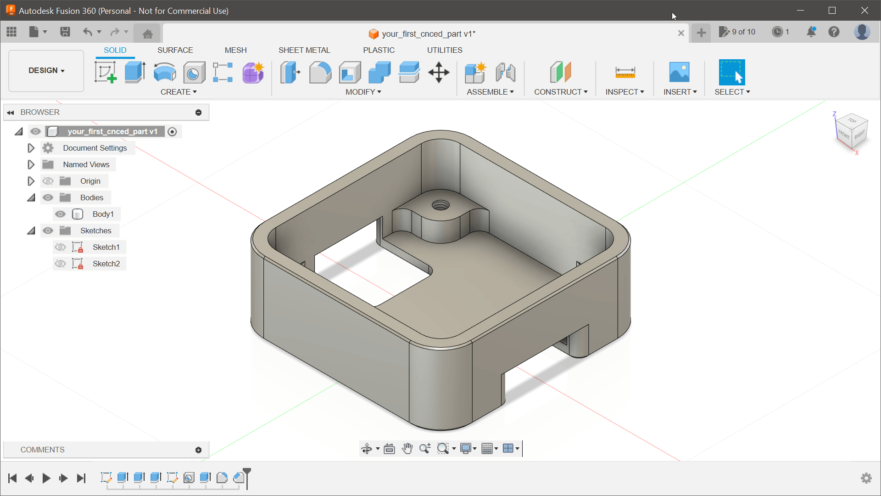Switch to the Surface tab
The image size is (881, 496).
175,50
